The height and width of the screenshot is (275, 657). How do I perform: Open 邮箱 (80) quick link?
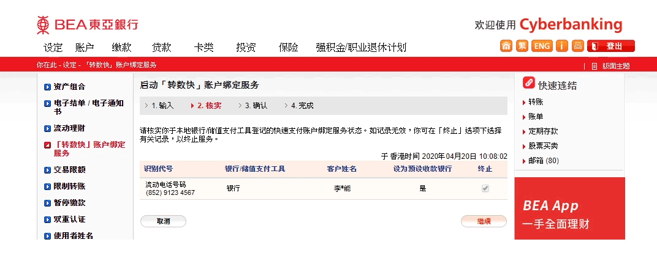(544, 161)
